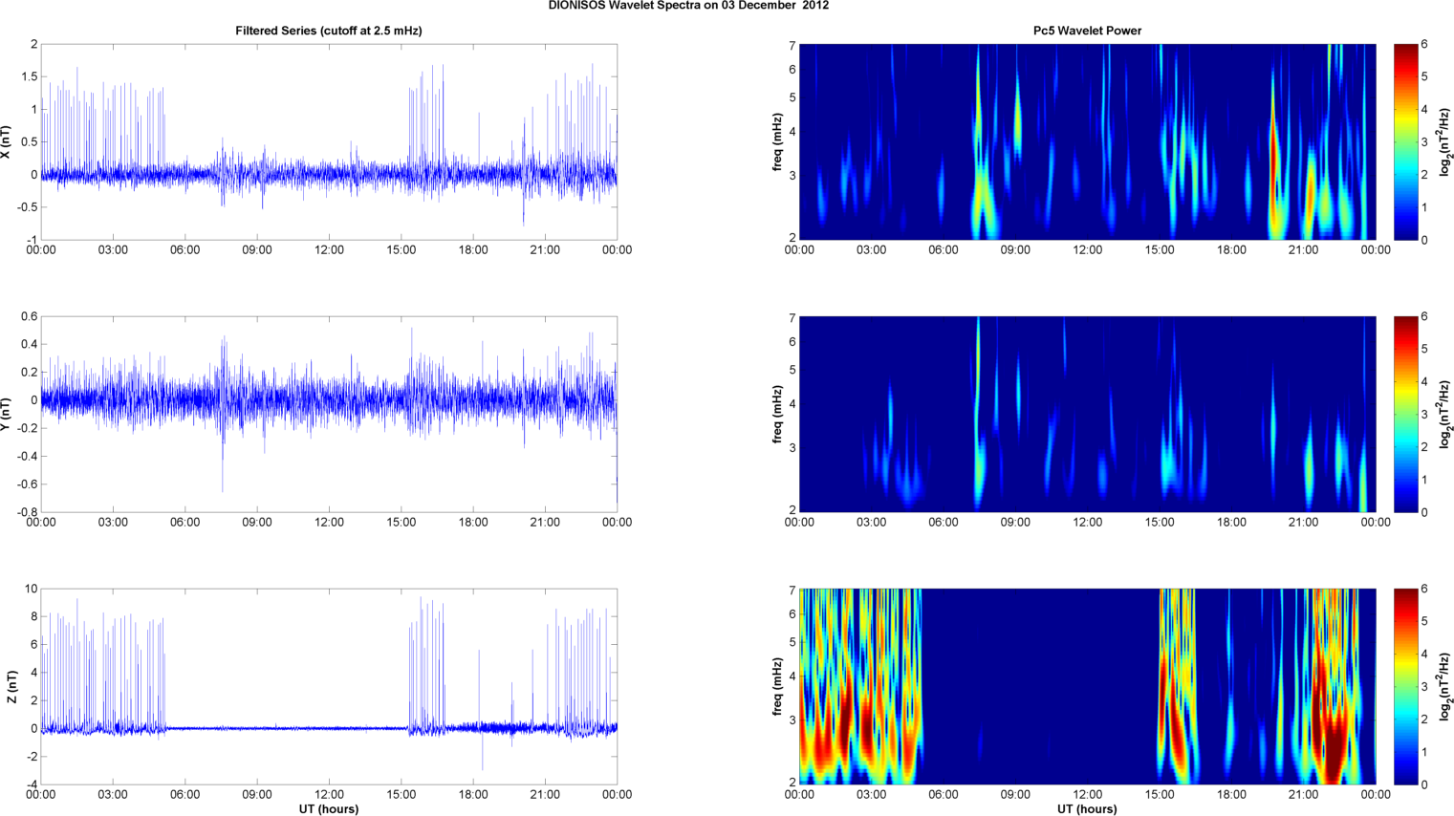Select the Z component filtered time series plot
Viewport: 1454px width, 816px height.
click(x=329, y=686)
